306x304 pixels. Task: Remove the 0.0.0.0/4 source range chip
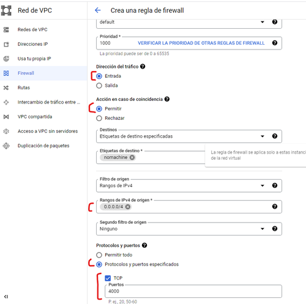(x=128, y=207)
